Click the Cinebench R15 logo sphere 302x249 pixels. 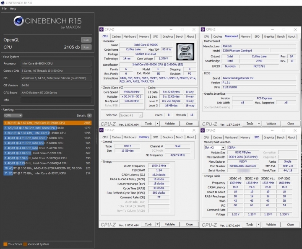tap(19, 21)
